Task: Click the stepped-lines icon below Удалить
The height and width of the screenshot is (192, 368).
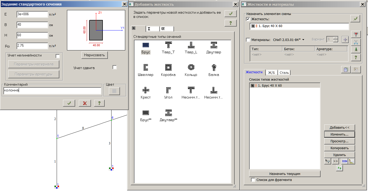Action: (352, 161)
